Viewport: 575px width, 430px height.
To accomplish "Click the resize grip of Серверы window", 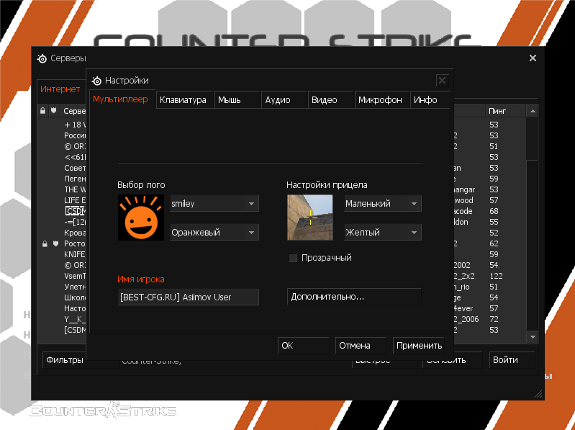I will pyautogui.click(x=538, y=394).
